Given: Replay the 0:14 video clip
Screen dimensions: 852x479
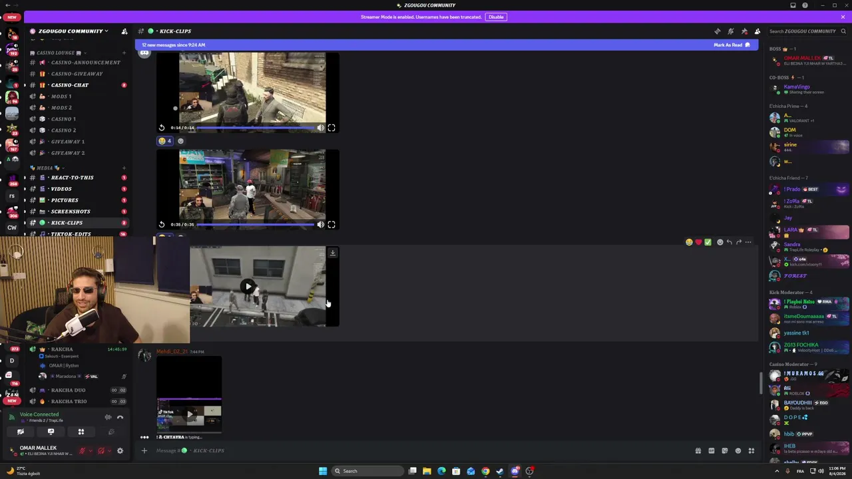Looking at the screenshot, I should click(x=162, y=128).
